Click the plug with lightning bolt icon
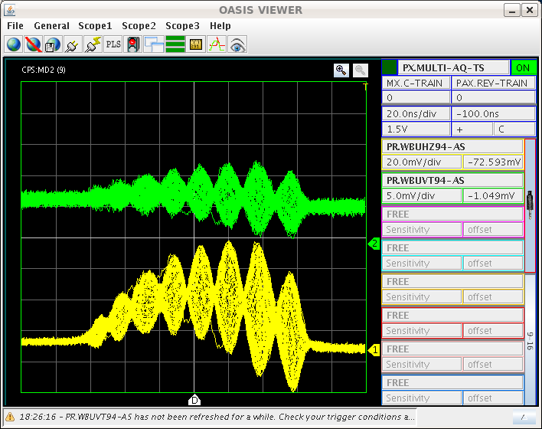Screen dimensions: 542x429 pos(93,44)
